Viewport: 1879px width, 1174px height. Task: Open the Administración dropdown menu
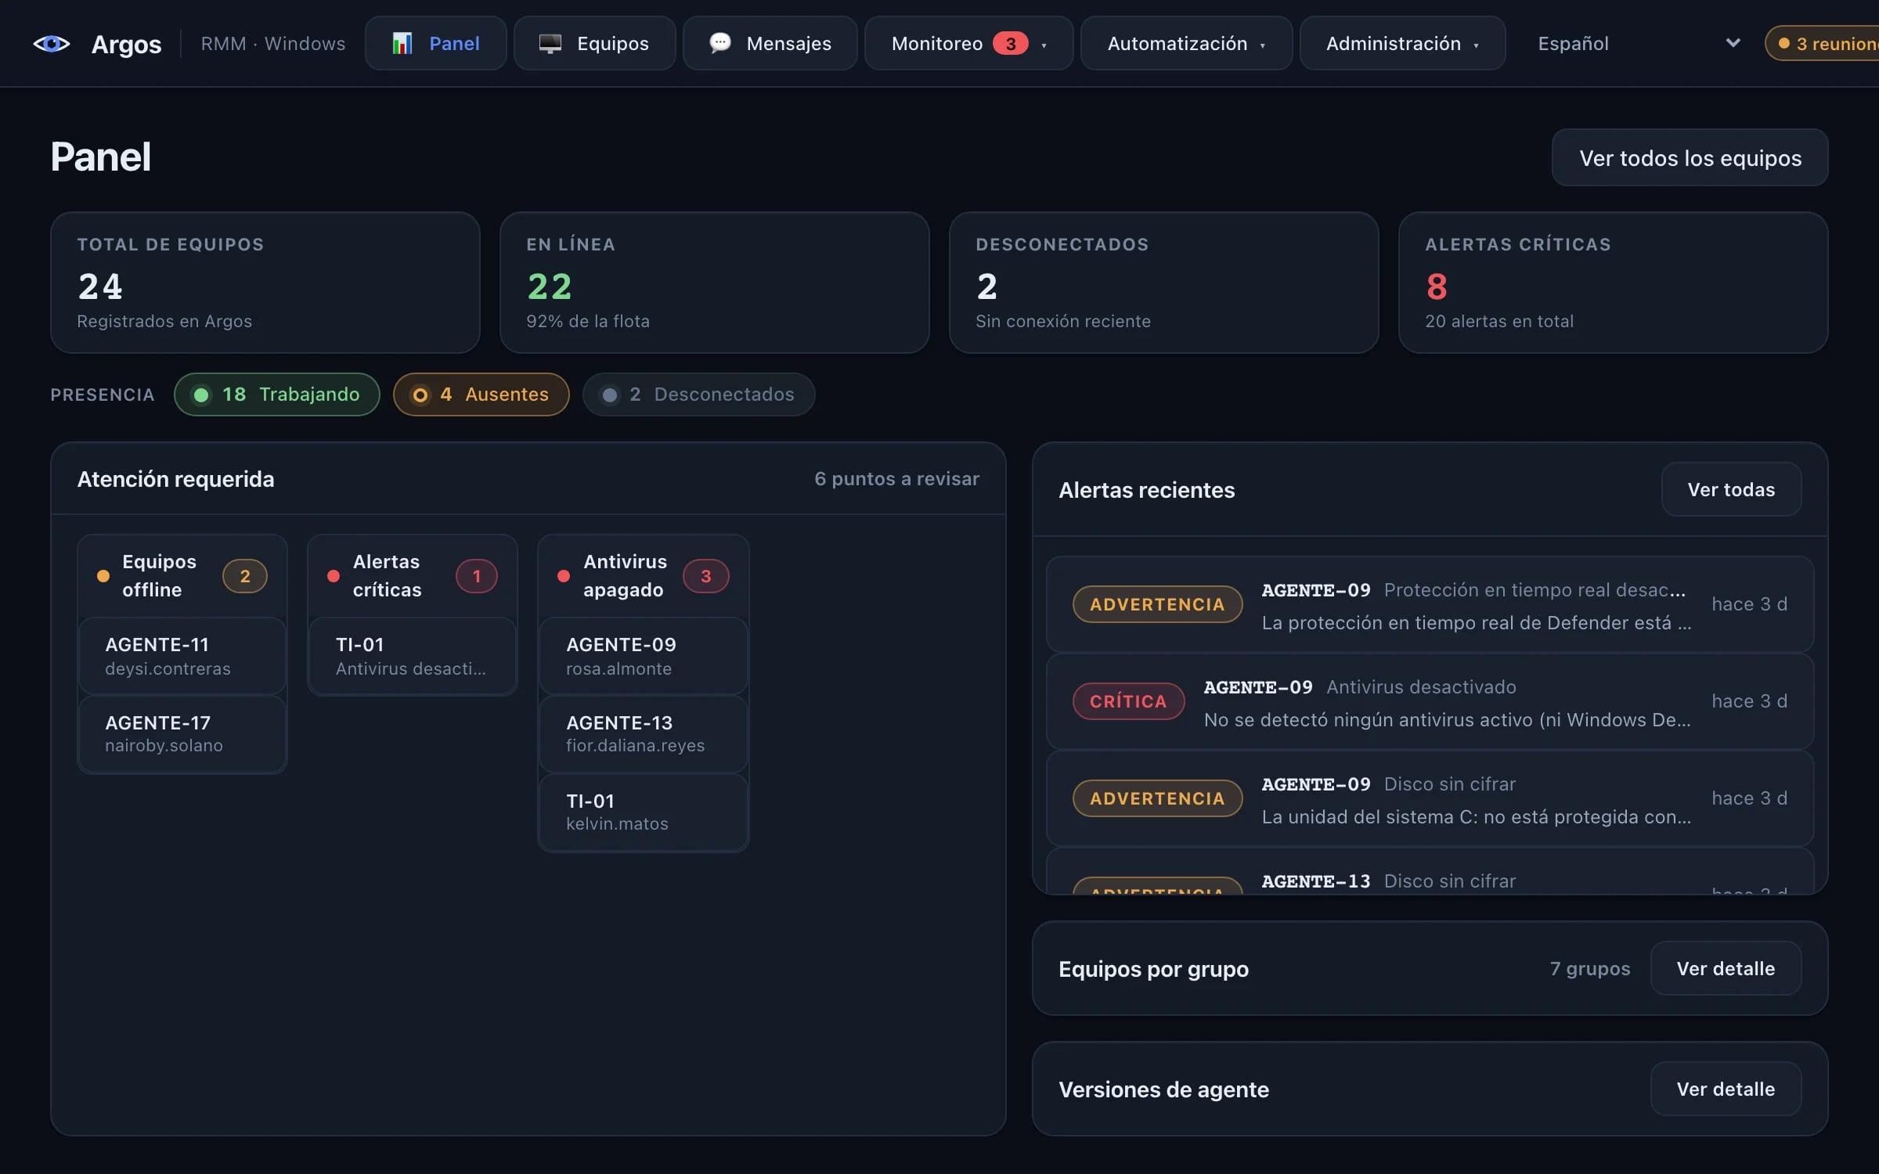[x=1402, y=44]
